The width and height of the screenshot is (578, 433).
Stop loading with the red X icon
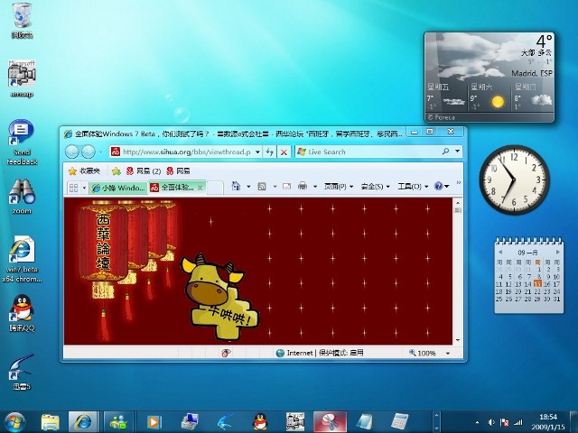click(x=284, y=152)
